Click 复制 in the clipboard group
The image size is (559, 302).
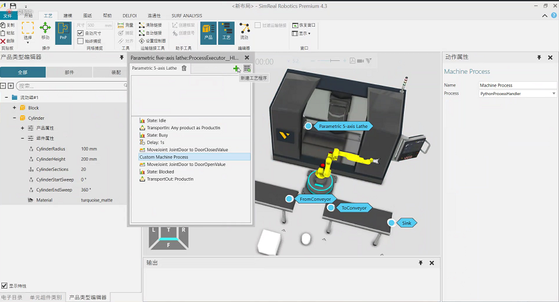click(7, 25)
